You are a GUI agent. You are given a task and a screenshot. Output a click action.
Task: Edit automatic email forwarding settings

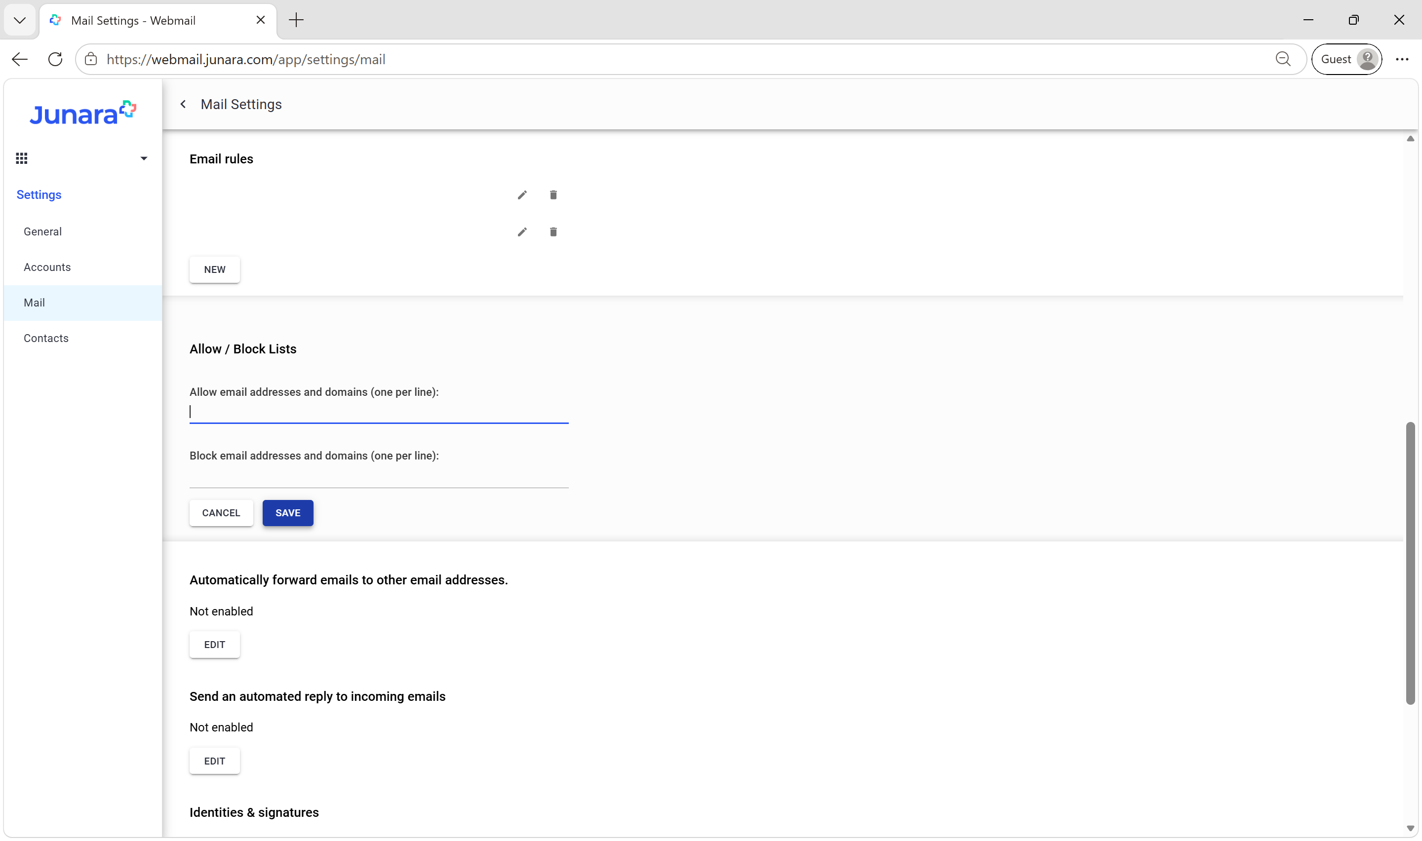coord(215,645)
